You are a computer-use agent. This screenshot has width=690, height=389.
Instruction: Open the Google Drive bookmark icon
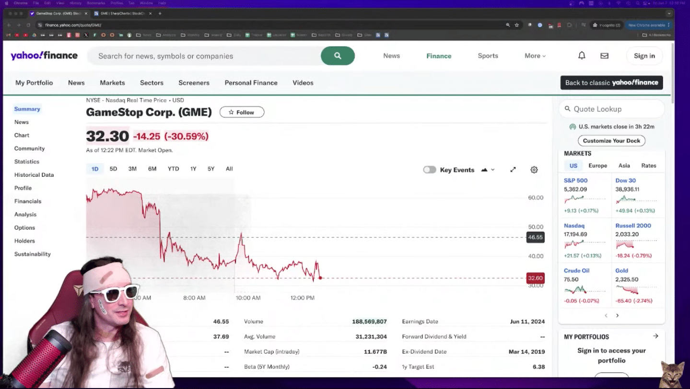34,35
